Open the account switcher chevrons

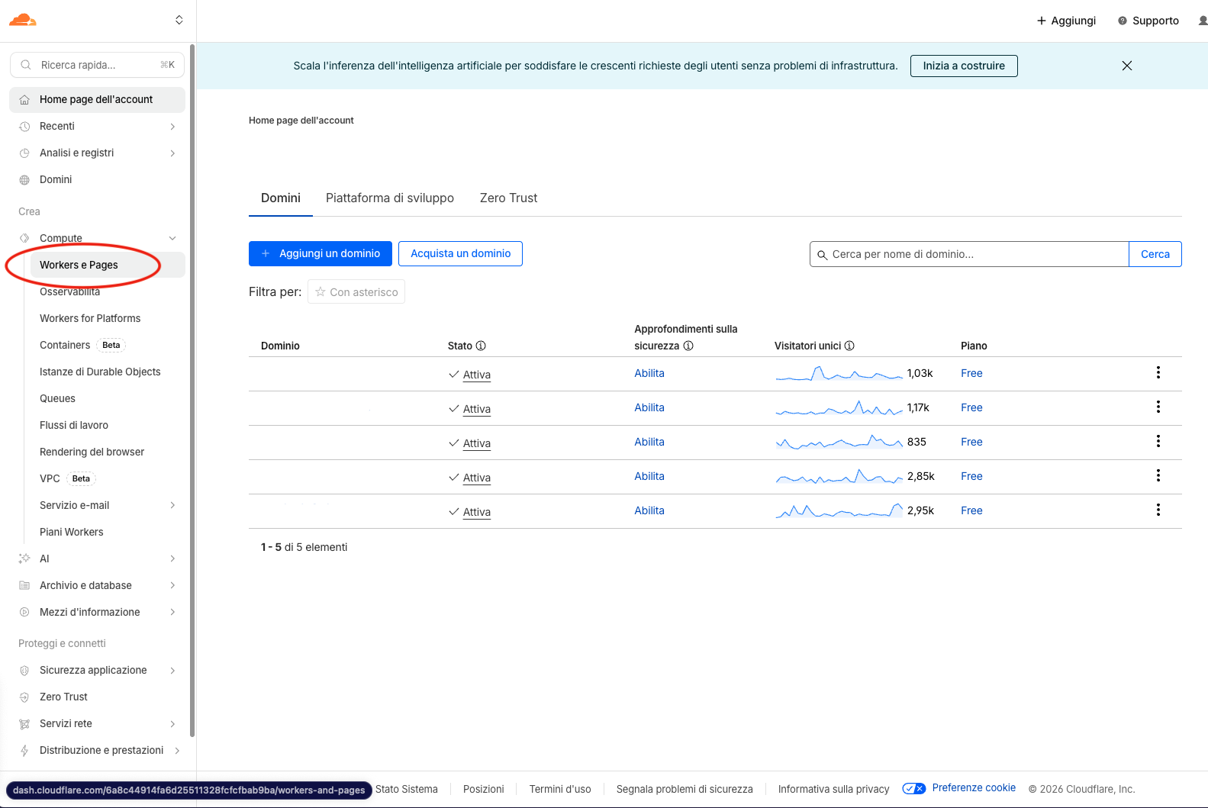(x=179, y=20)
